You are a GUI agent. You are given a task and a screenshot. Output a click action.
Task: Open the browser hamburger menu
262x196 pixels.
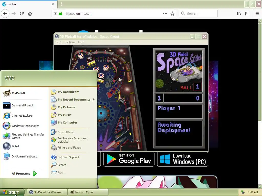point(257,14)
